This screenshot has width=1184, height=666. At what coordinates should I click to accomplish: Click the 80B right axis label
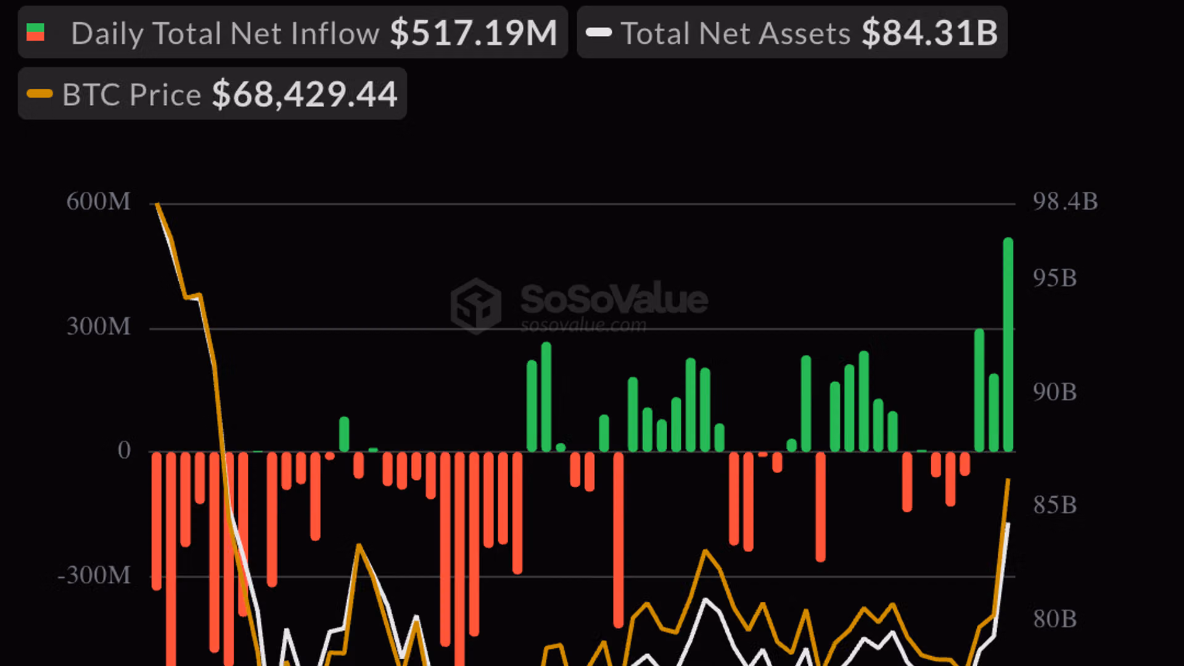pyautogui.click(x=1055, y=619)
